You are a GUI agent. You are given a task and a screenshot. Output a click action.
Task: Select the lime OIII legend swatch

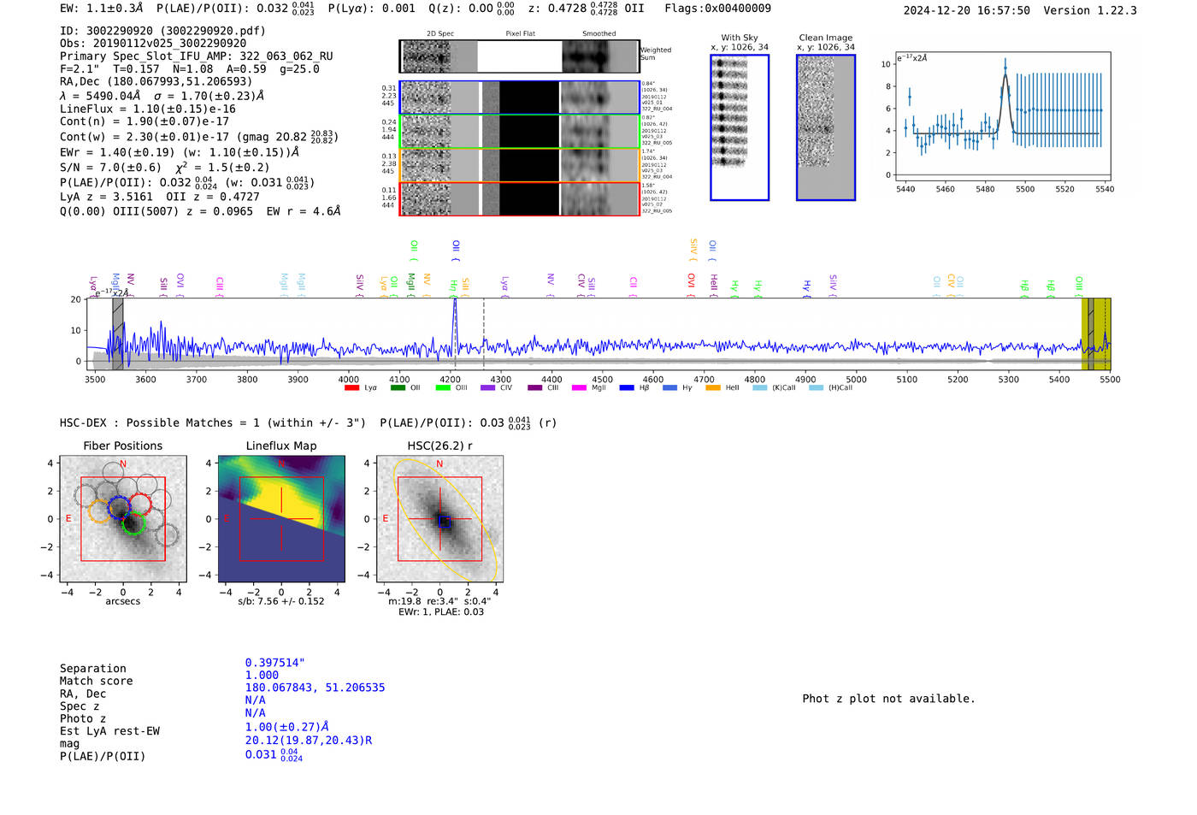[x=443, y=388]
